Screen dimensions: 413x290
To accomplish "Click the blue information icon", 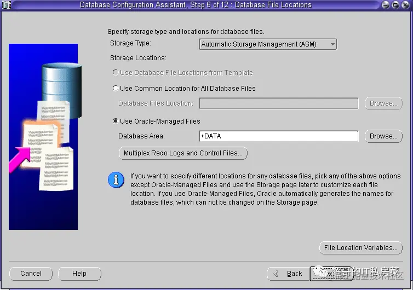I will [x=116, y=180].
